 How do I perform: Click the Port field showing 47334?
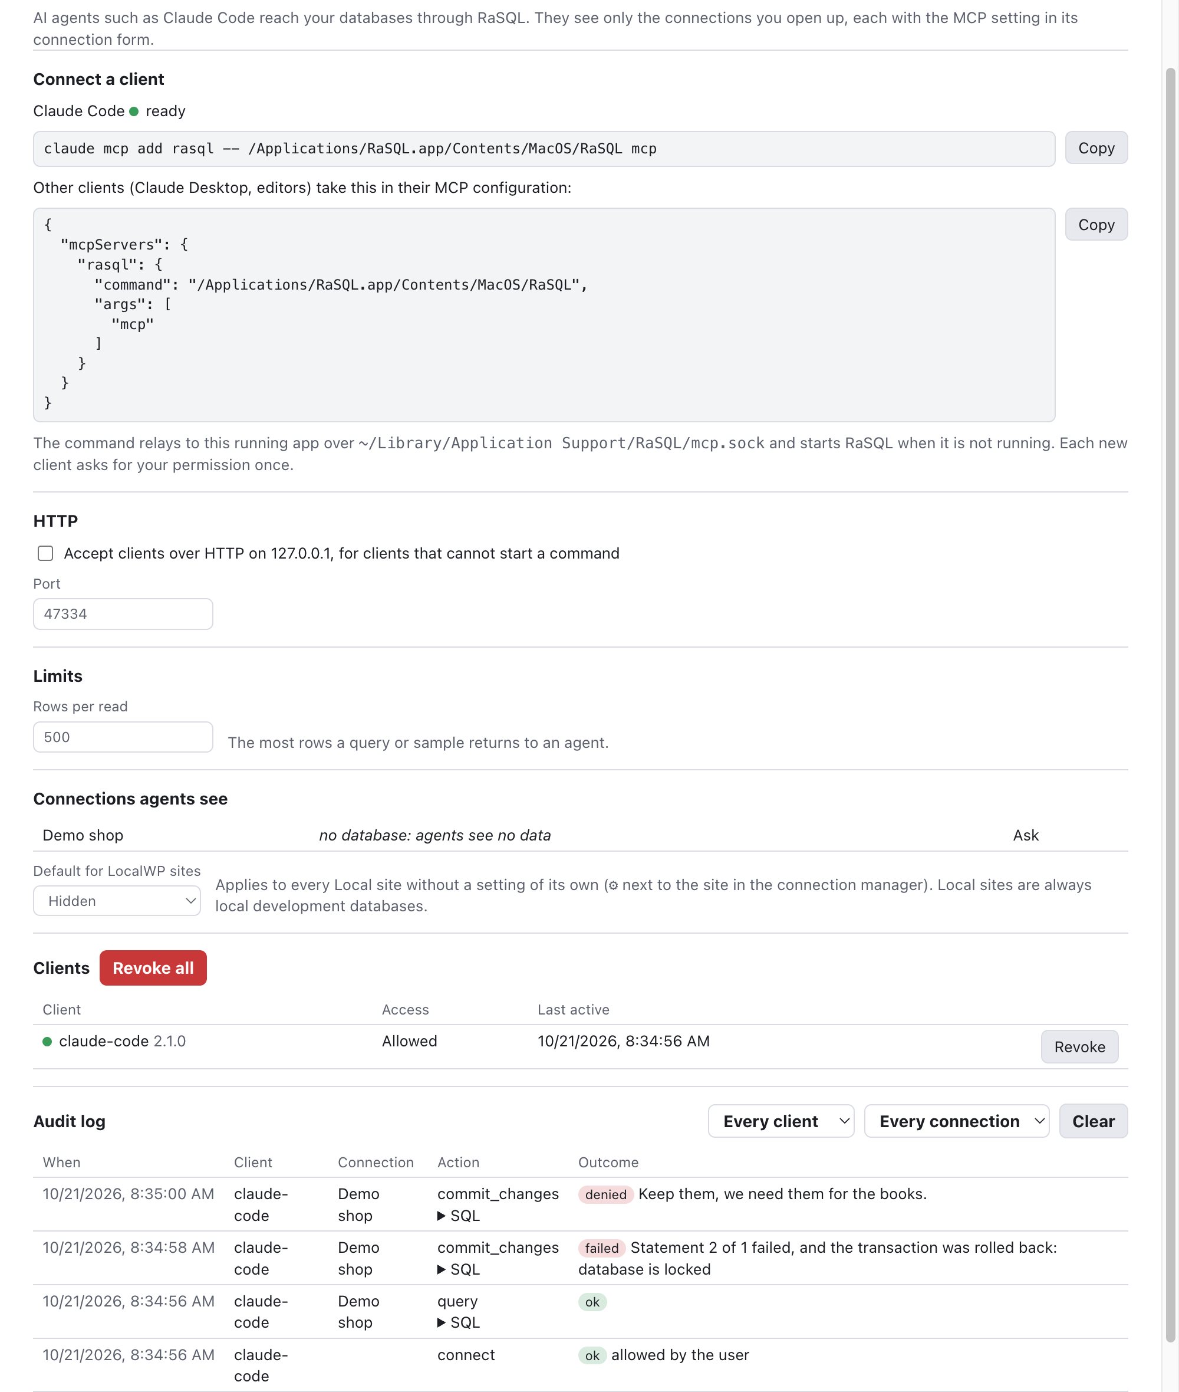tap(123, 614)
